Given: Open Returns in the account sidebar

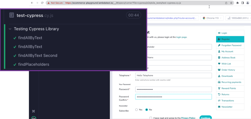Looking at the screenshot, I should tap(230, 95).
